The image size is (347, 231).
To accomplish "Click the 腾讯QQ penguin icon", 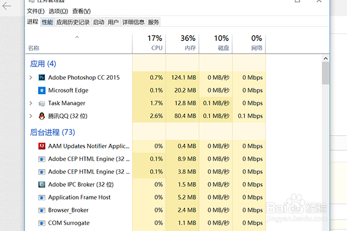I will click(42, 116).
